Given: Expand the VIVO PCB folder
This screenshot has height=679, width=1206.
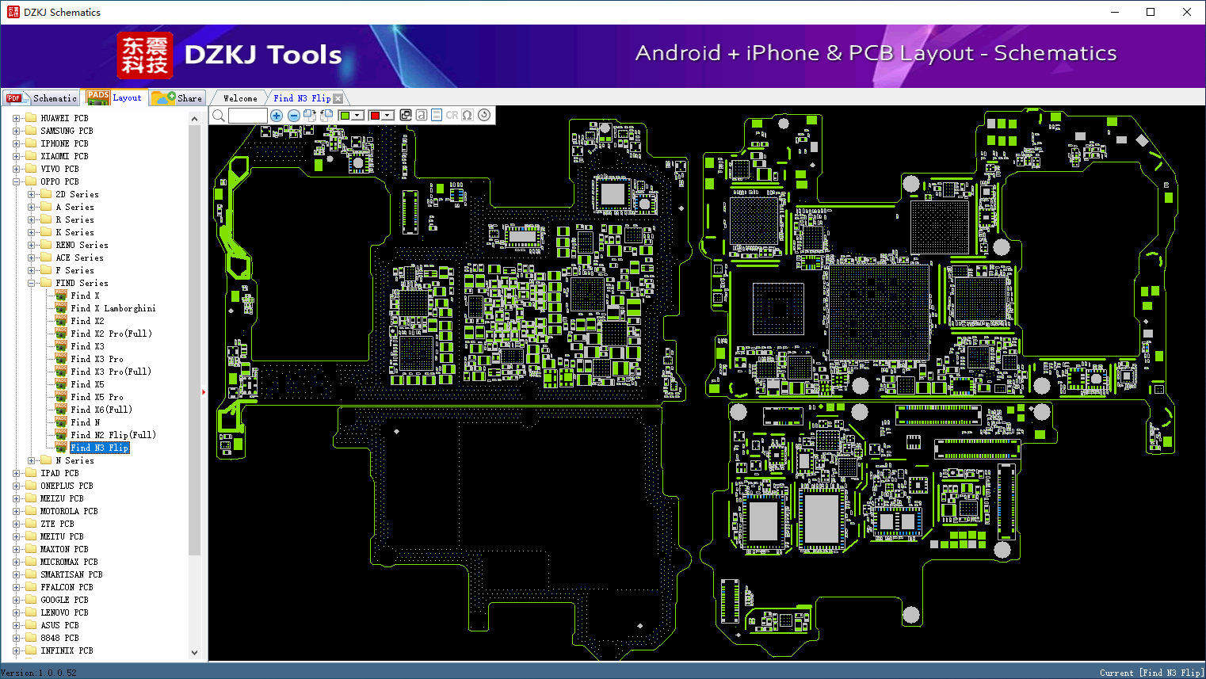Looking at the screenshot, I should pos(16,169).
